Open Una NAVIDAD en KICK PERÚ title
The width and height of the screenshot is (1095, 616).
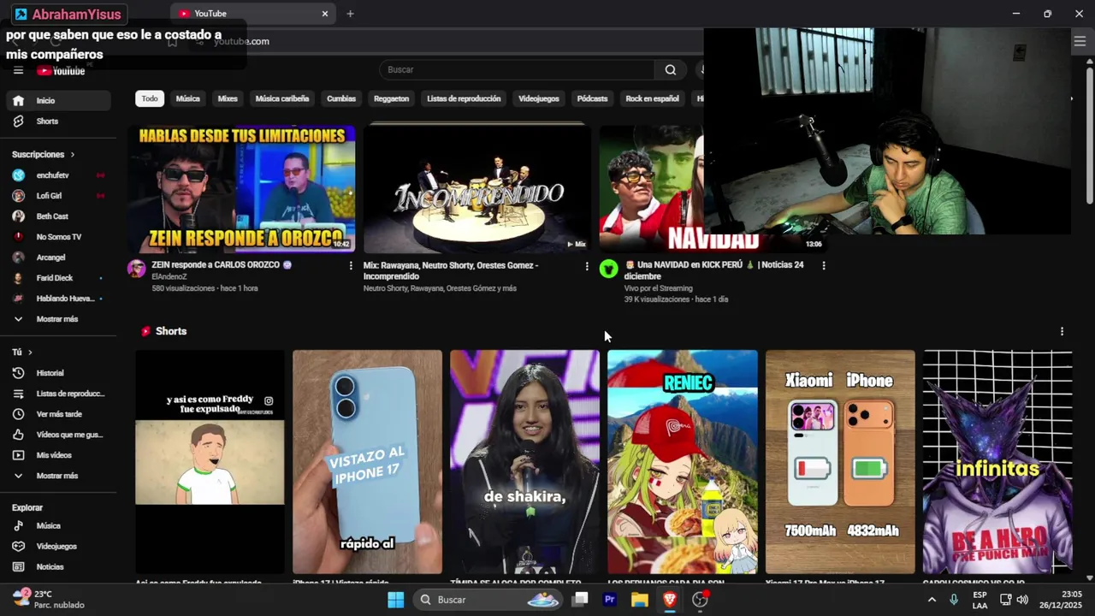point(714,271)
